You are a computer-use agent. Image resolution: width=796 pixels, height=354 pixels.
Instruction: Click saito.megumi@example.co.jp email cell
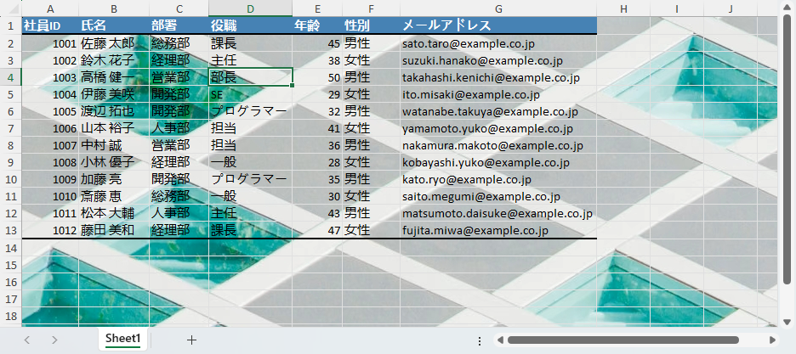point(498,196)
